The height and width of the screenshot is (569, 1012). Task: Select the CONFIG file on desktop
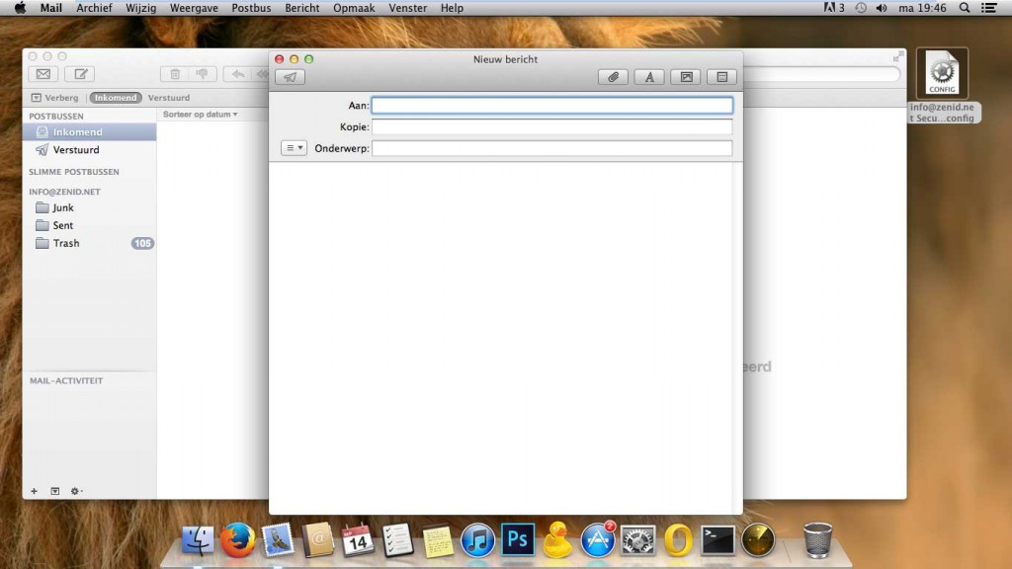tap(942, 73)
